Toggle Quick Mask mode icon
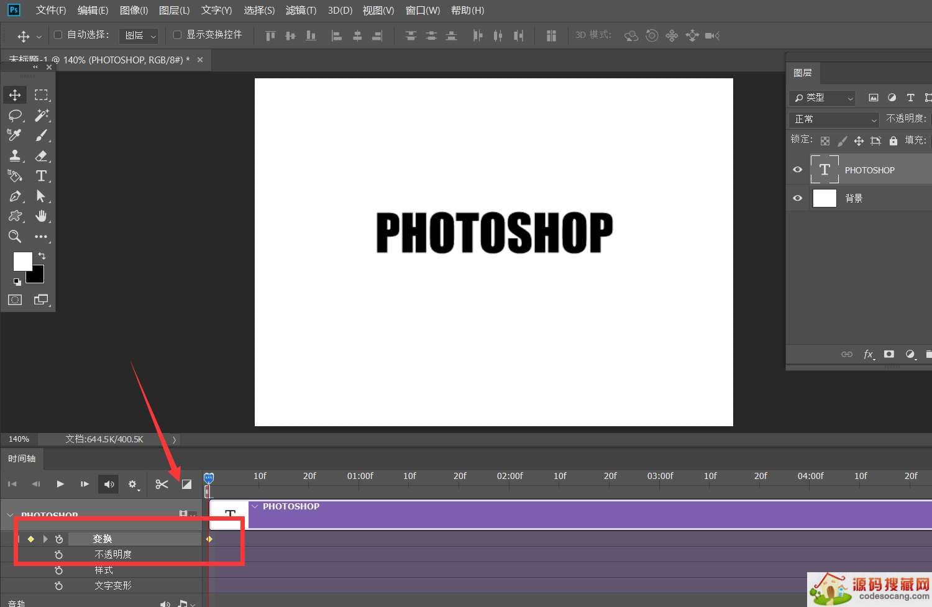 (15, 300)
